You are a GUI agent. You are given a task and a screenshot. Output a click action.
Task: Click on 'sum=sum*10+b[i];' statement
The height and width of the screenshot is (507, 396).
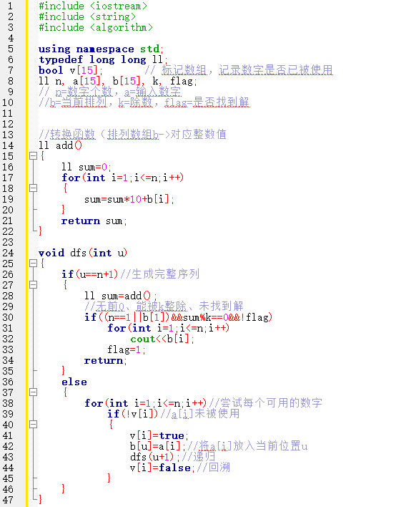(x=129, y=199)
